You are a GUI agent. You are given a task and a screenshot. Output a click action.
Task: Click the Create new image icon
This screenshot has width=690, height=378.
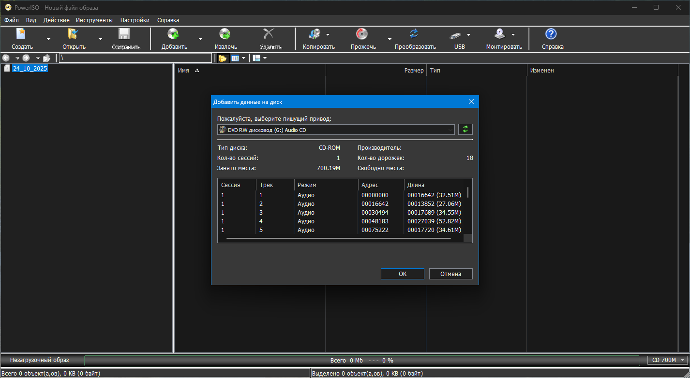(x=22, y=34)
